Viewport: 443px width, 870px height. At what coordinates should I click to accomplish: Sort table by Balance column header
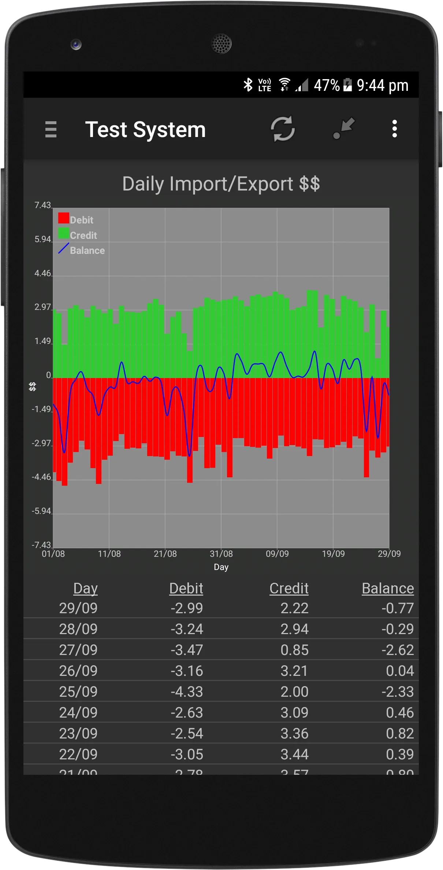tap(388, 588)
